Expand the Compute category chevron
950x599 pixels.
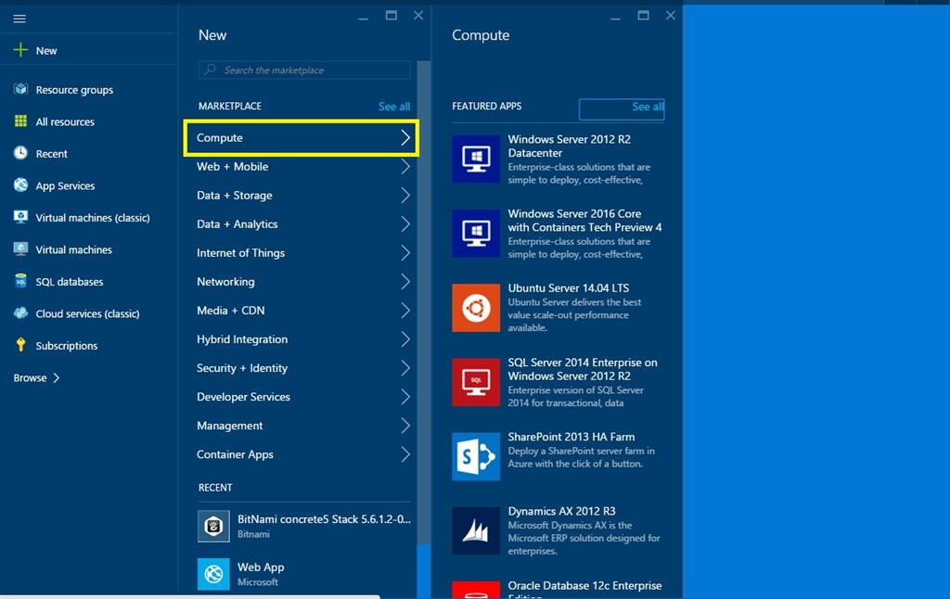(405, 138)
